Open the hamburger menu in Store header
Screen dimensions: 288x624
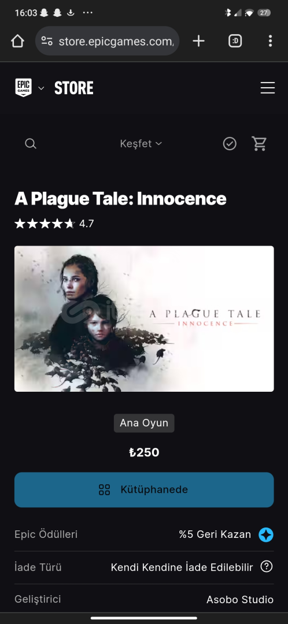coord(268,88)
